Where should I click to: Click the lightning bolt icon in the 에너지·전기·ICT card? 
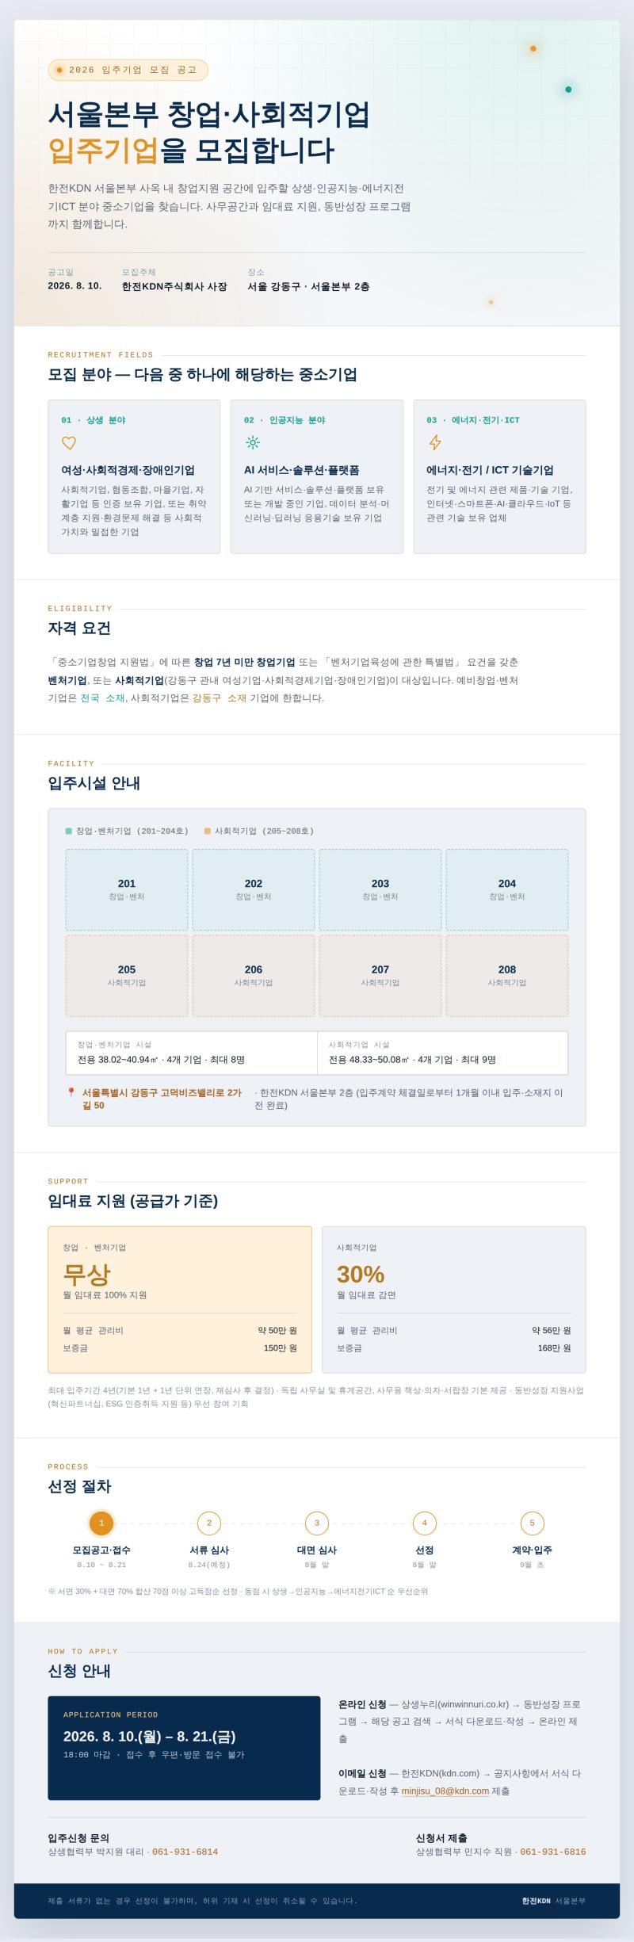coord(434,443)
